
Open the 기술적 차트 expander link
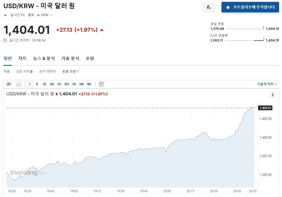click(x=267, y=84)
